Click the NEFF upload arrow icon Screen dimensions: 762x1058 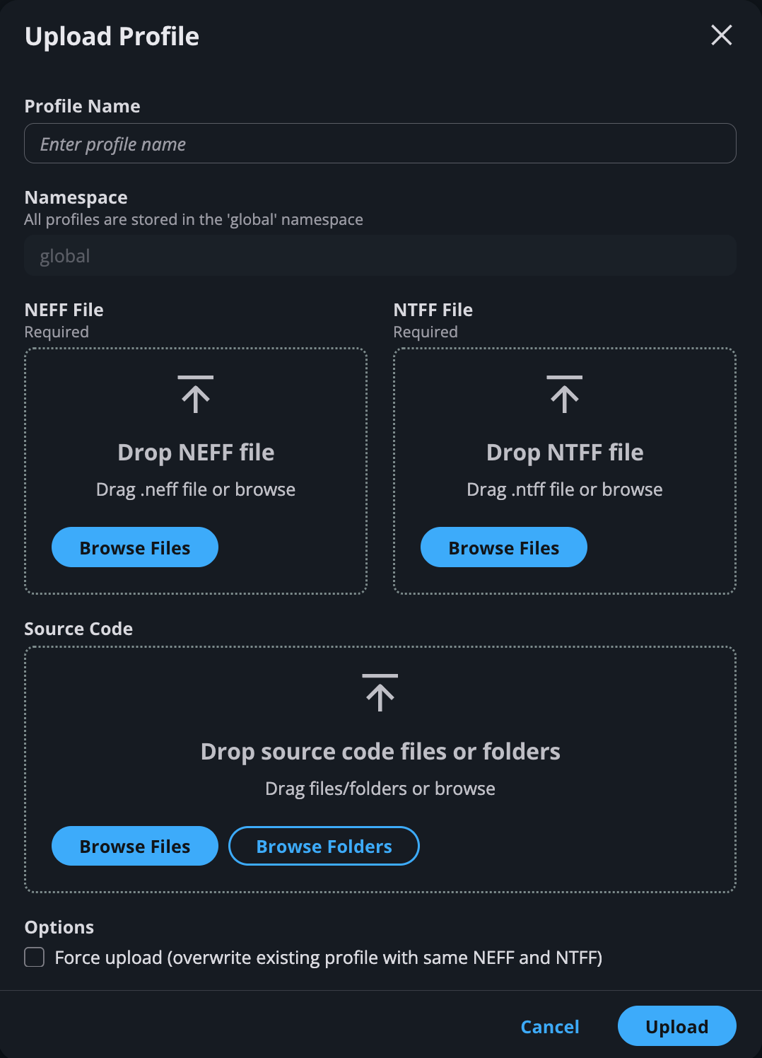[x=196, y=394]
